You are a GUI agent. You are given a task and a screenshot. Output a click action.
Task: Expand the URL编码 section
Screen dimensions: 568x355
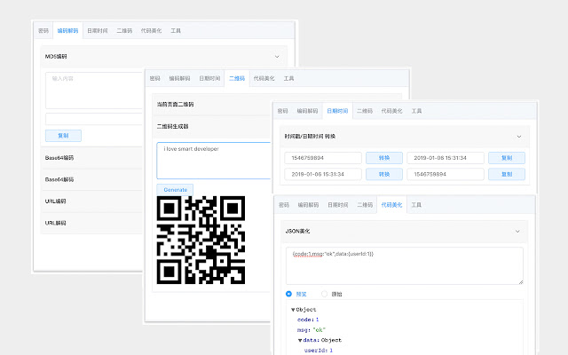[x=91, y=201]
